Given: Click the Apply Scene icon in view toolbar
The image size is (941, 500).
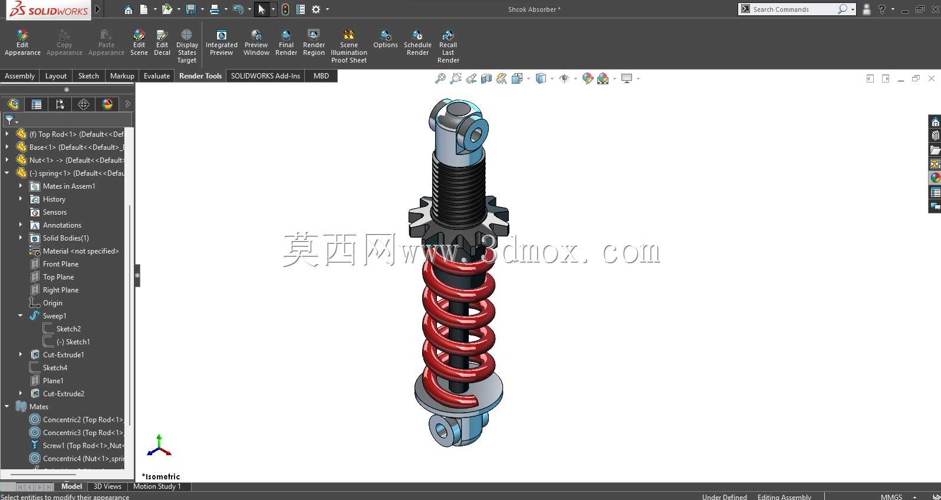Looking at the screenshot, I should click(x=603, y=78).
